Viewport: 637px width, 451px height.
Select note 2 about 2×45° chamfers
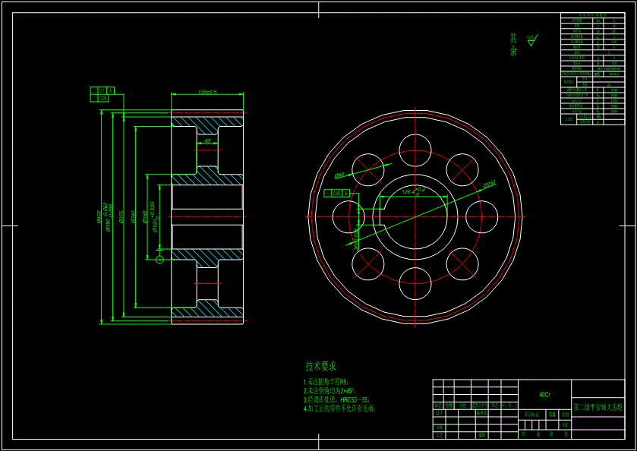[330, 391]
